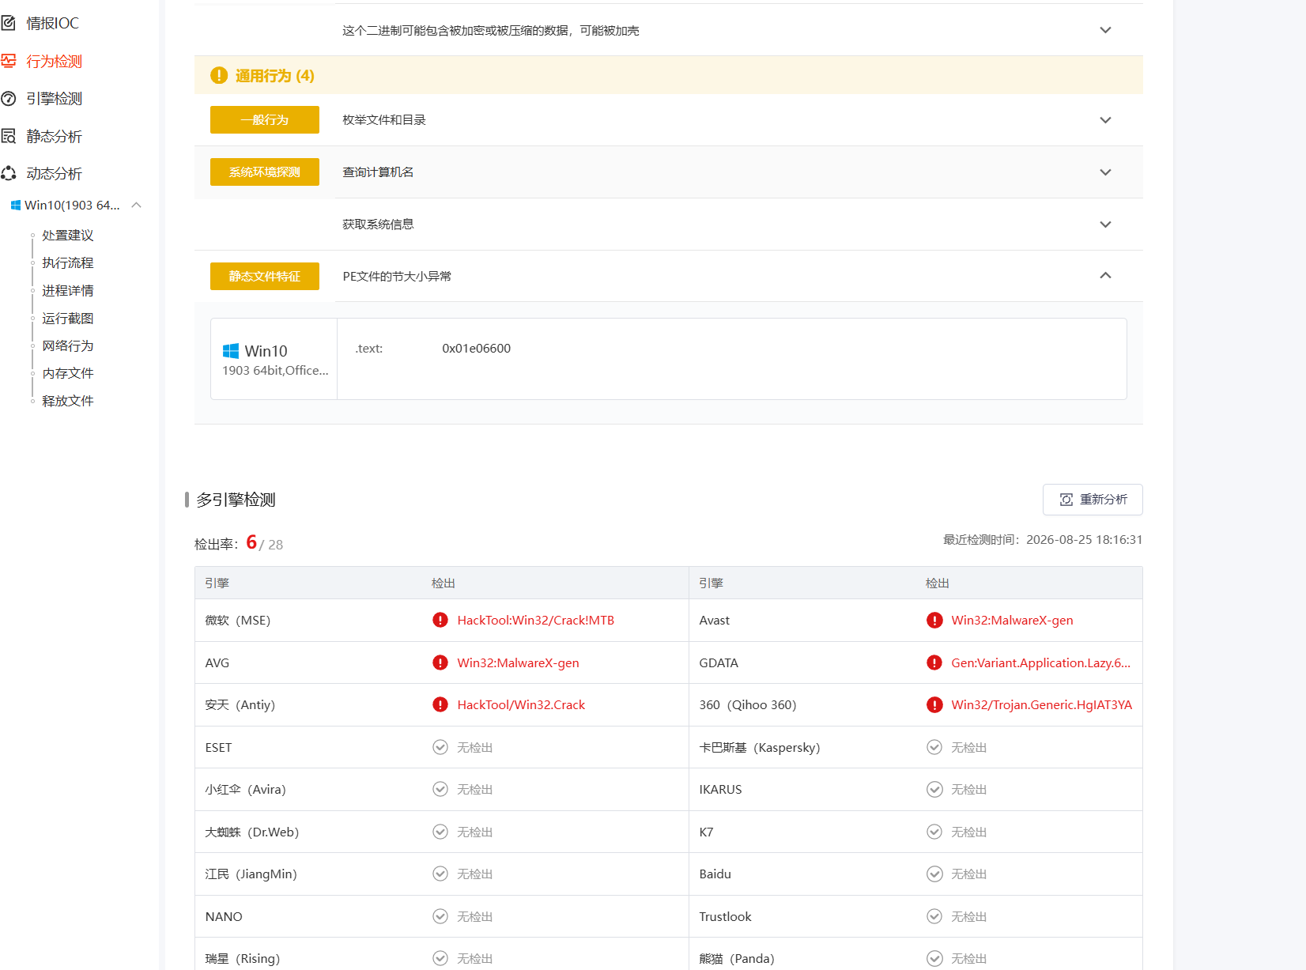1306x970 pixels.
Task: Click the gray check icon for 熊猫 (Panda)
Action: 934,958
